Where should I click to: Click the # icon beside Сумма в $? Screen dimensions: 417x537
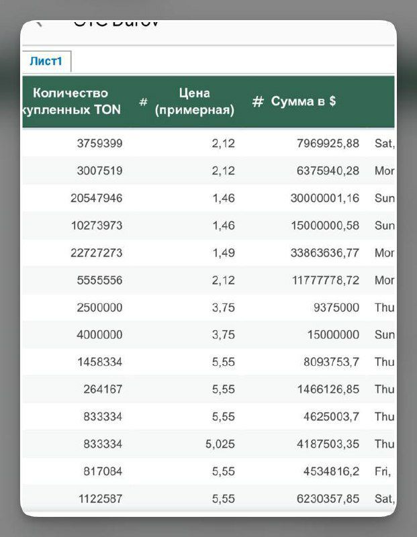(x=258, y=101)
